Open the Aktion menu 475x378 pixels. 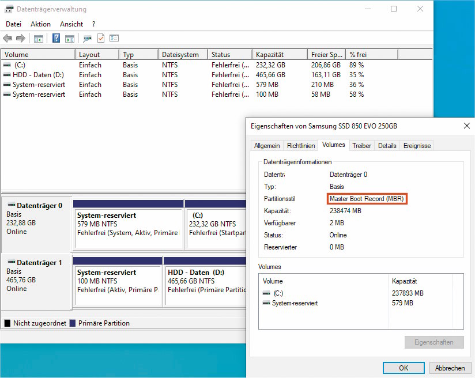click(40, 24)
